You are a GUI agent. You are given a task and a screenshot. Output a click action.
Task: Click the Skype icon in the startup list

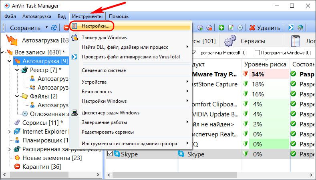click(x=118, y=154)
